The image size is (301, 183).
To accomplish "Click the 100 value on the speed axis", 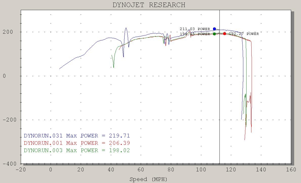I will click(201, 170).
